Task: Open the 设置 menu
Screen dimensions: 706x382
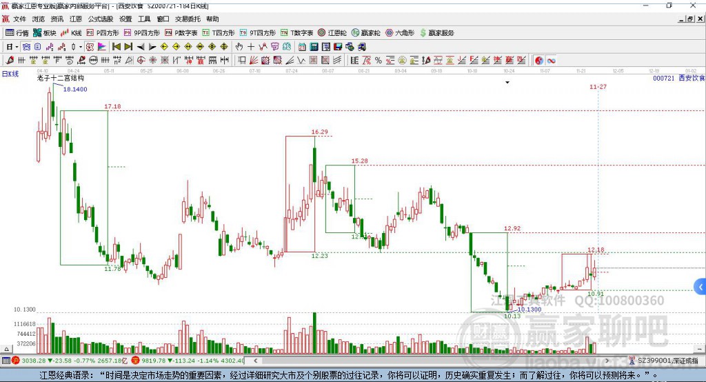Action: 125,19
